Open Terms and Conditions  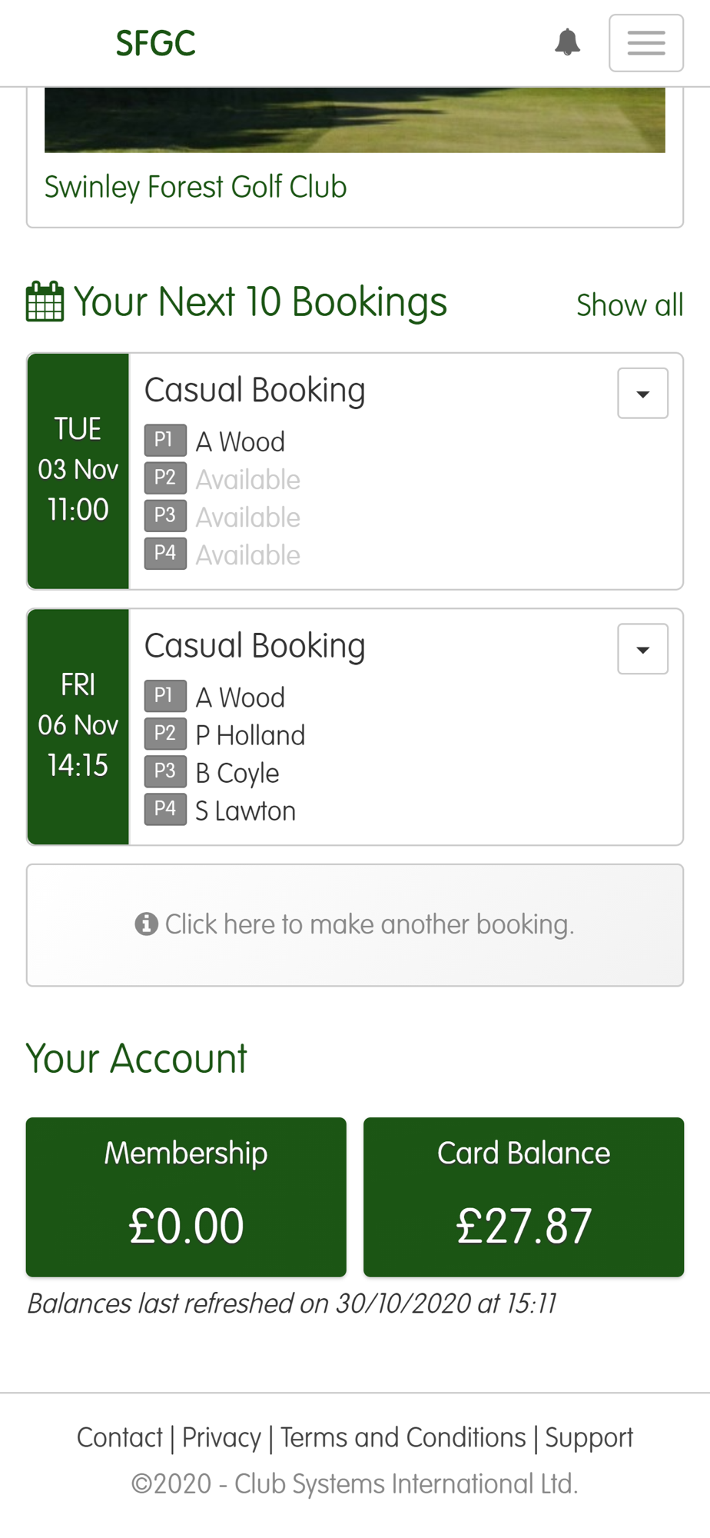click(x=403, y=1437)
